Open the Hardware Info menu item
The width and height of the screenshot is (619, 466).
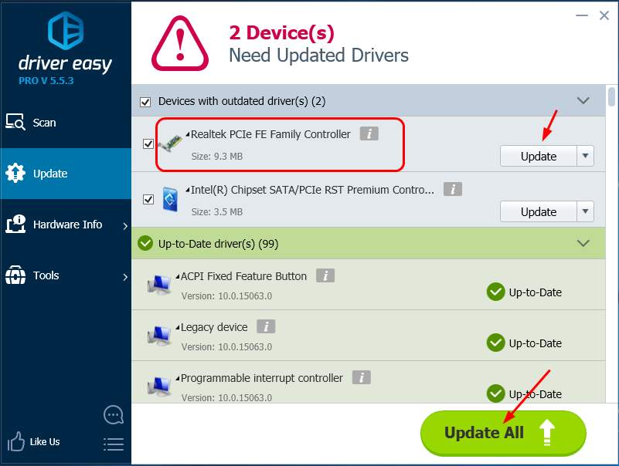tap(66, 225)
